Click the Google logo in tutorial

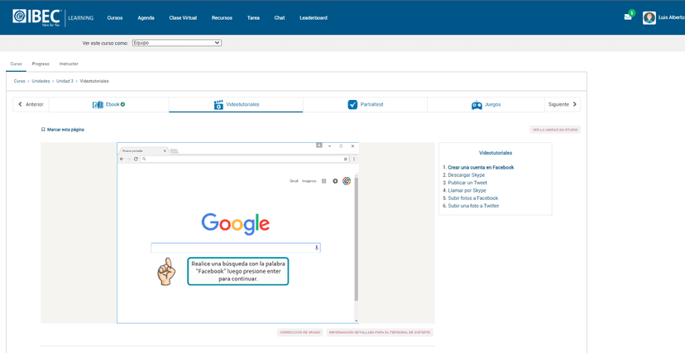[x=236, y=224]
